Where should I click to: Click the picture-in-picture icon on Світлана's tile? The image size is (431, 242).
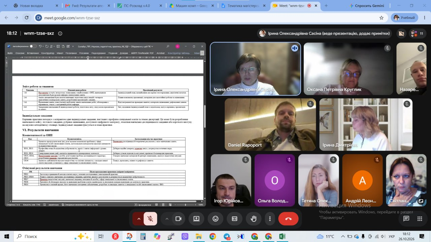pos(421,201)
